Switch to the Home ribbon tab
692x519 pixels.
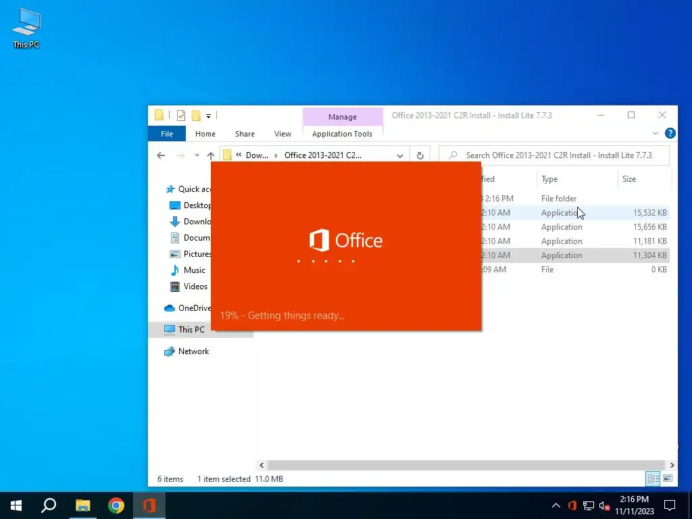(205, 134)
